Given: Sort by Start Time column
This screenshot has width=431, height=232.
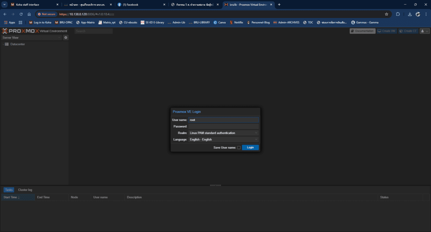Looking at the screenshot, I should [18, 197].
